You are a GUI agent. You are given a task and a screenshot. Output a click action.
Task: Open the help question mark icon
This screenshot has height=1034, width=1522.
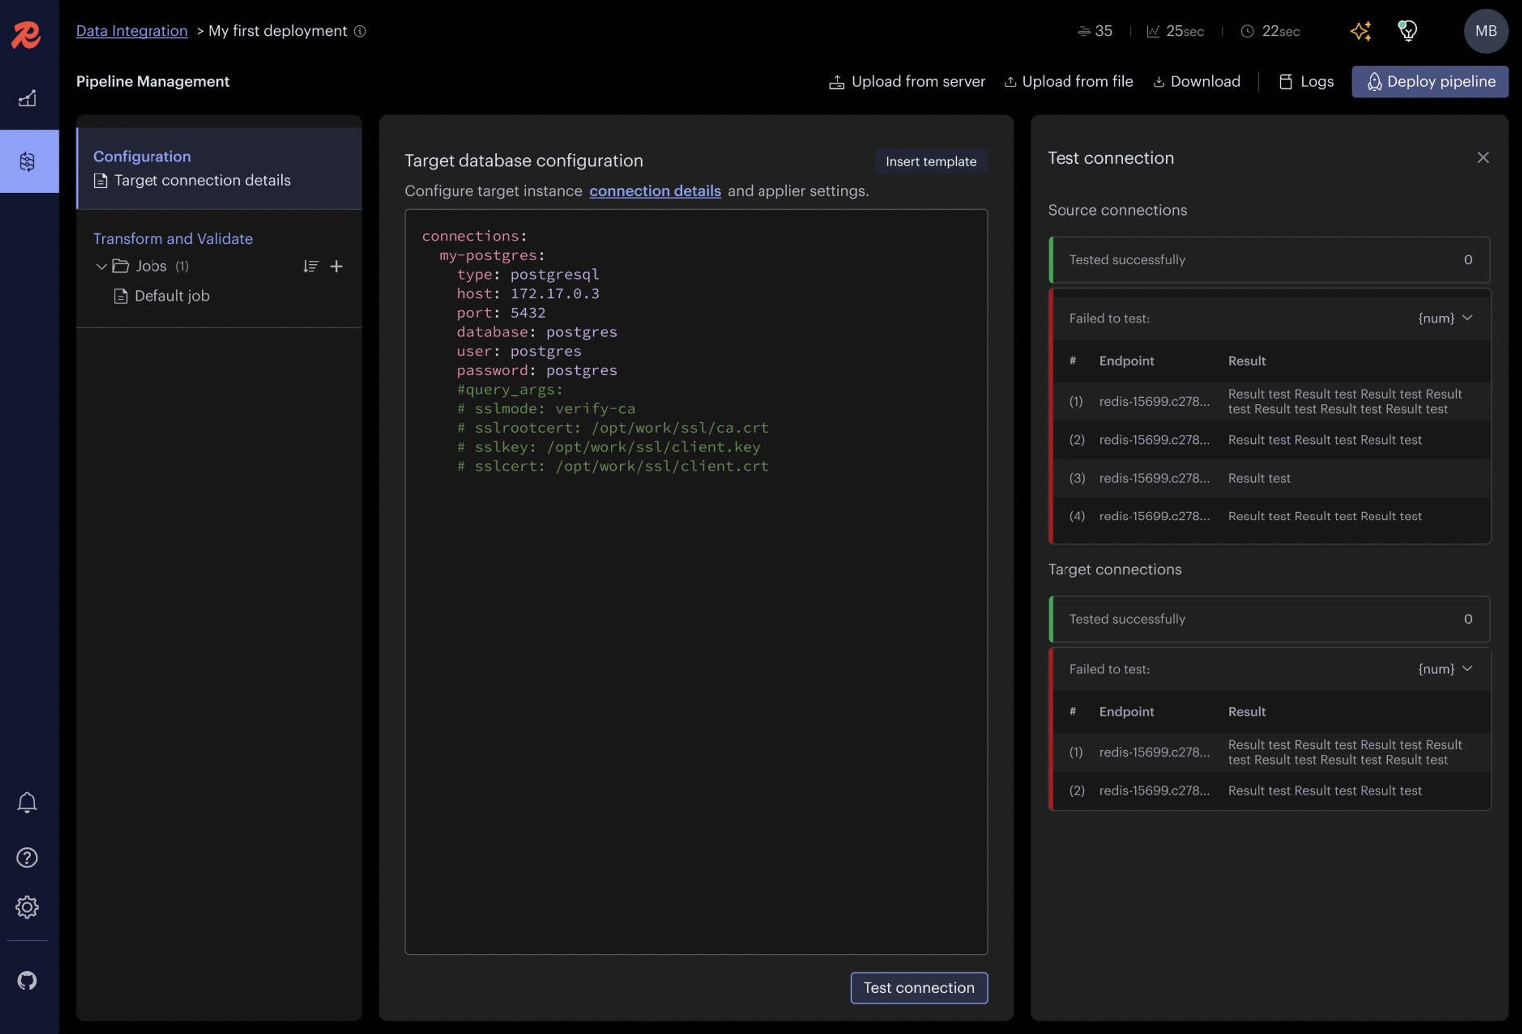(27, 857)
